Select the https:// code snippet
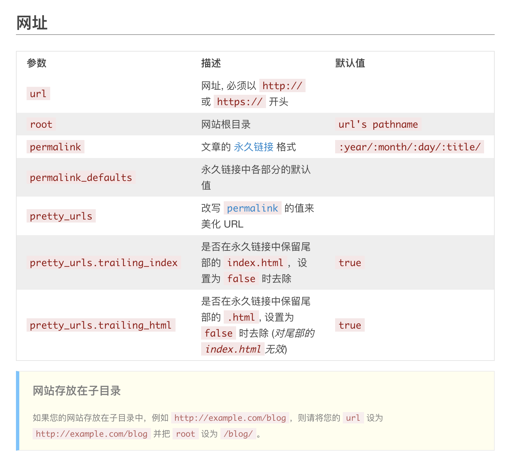This screenshot has width=506, height=461. 240,102
